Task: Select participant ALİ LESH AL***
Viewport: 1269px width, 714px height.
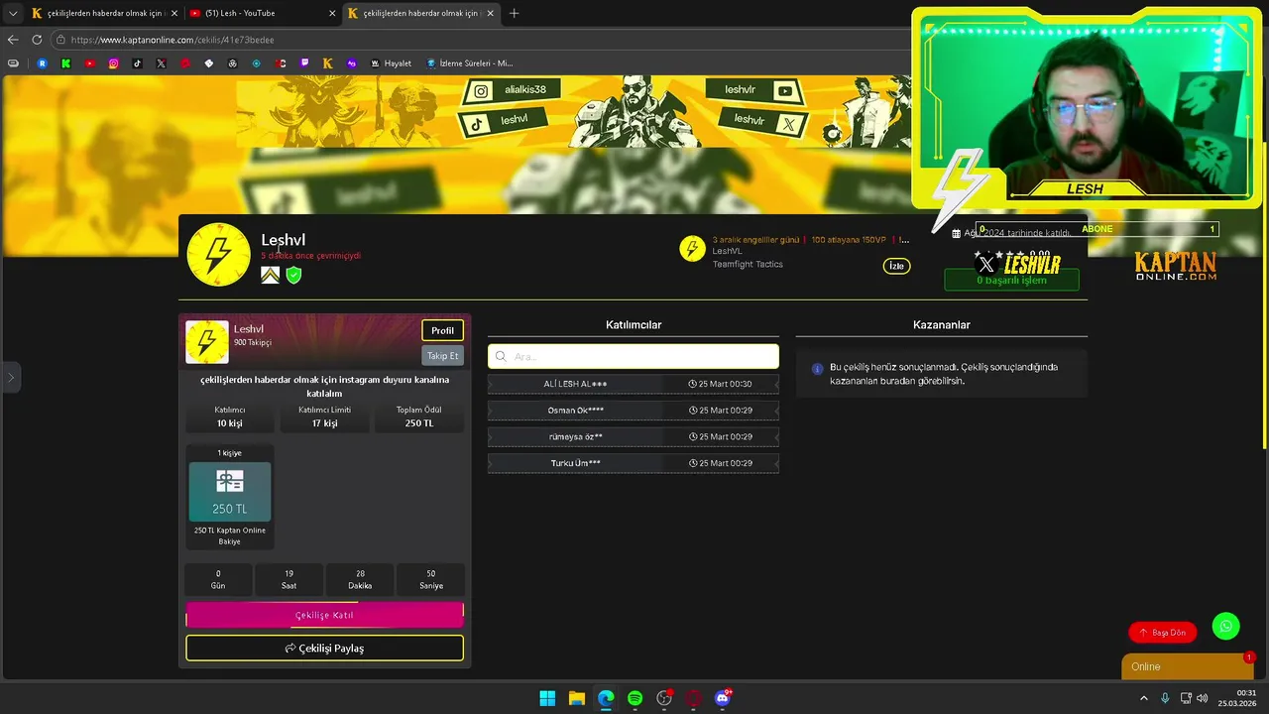Action: 633,384
